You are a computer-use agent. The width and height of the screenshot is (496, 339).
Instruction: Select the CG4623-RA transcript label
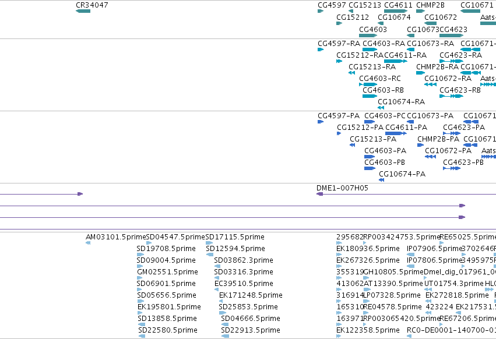(x=460, y=55)
